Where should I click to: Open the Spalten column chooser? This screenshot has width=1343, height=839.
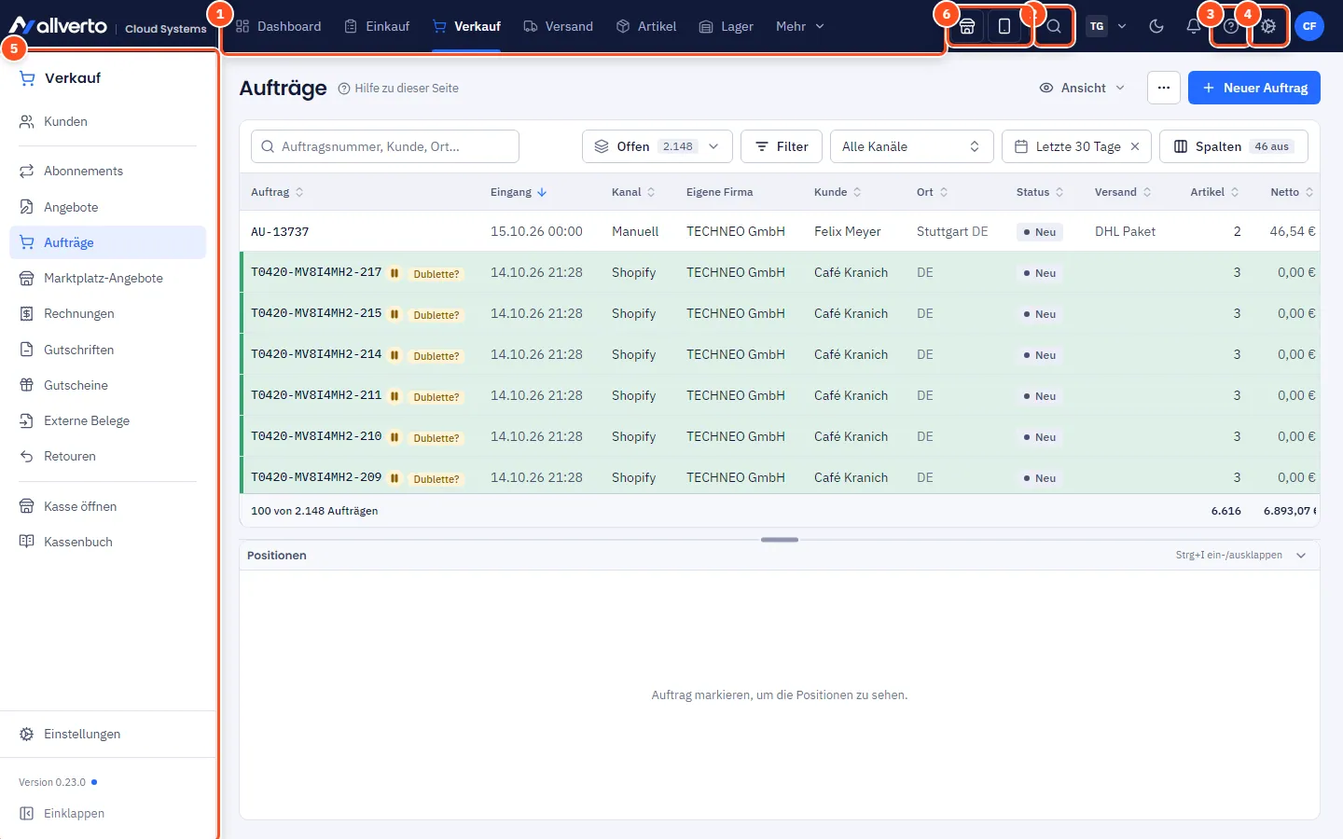tap(1233, 146)
